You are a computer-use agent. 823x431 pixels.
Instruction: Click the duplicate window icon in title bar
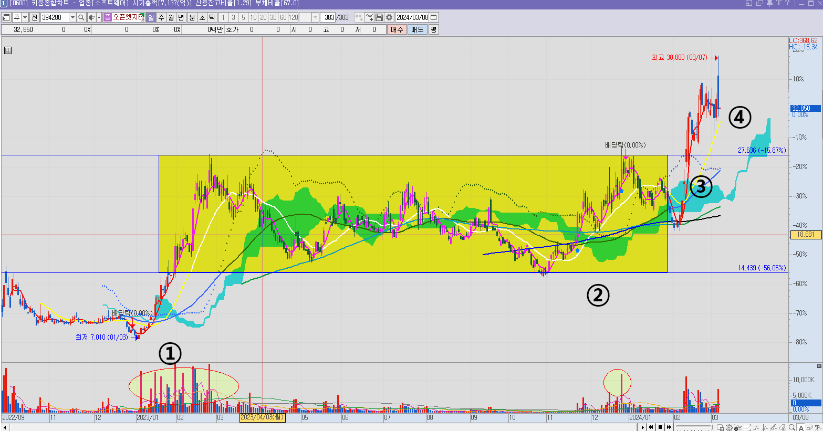759,3
